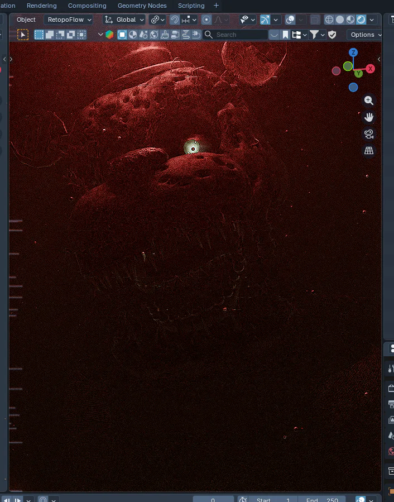Switch perspective/orthographic with grid icon
The image size is (394, 502).
pos(369,150)
